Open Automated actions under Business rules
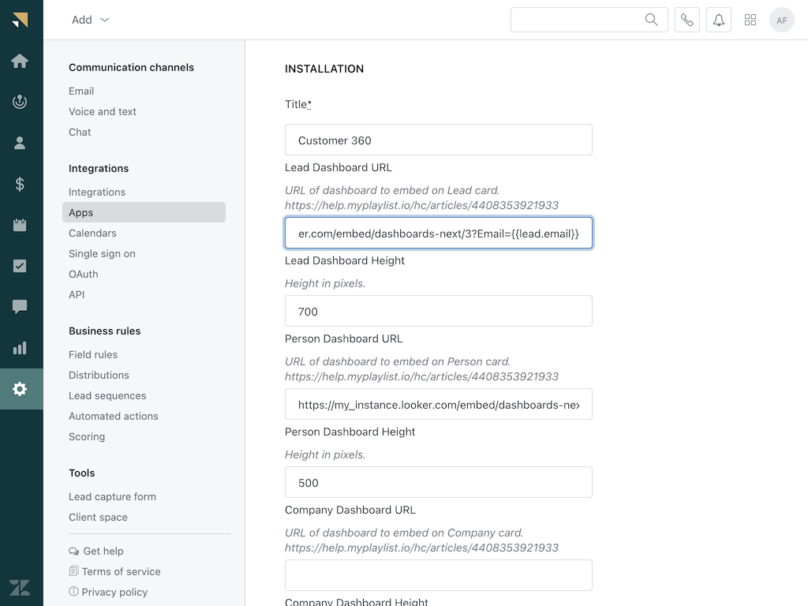 point(113,416)
